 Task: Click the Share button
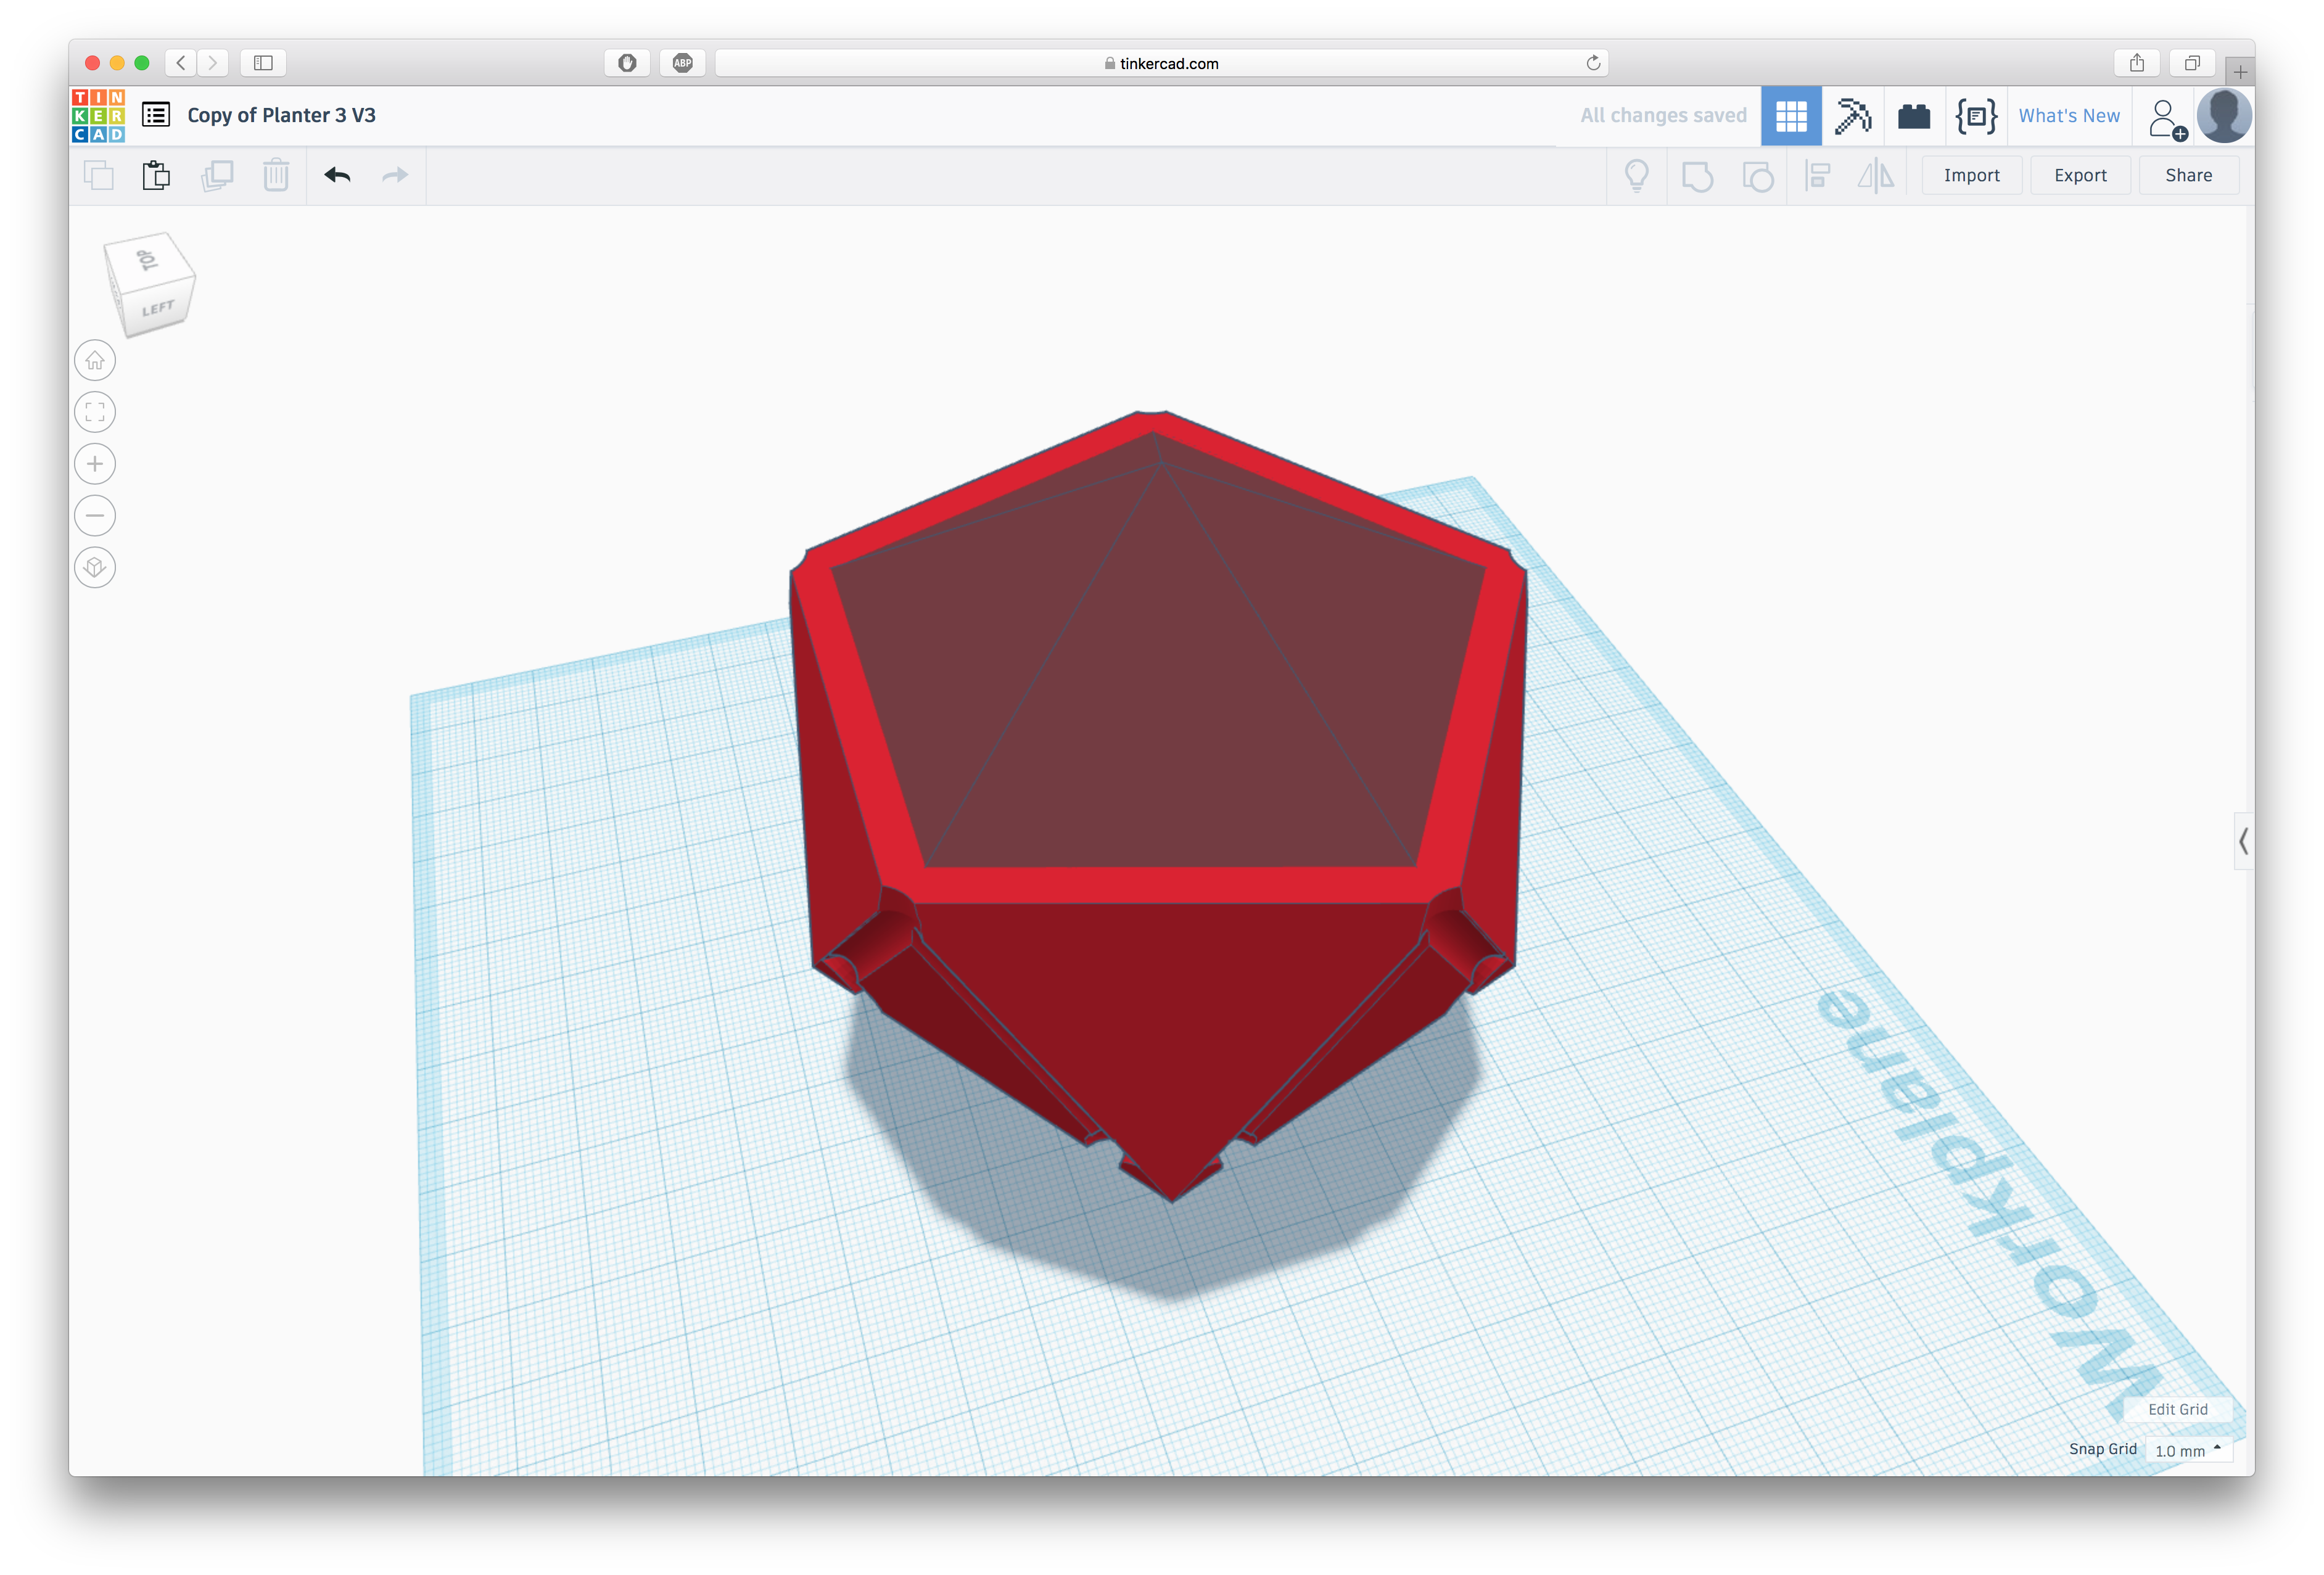coord(2188,176)
